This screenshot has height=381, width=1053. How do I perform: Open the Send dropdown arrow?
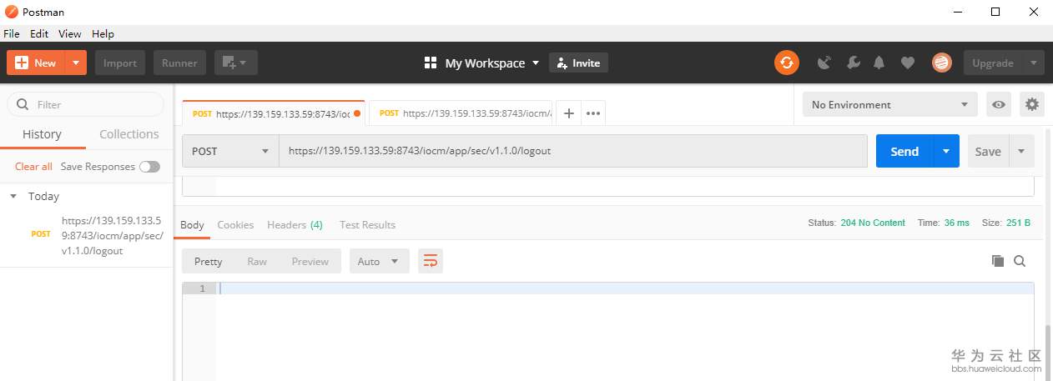(946, 151)
